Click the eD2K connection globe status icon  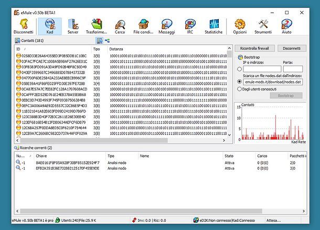196,220
